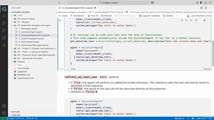The image size is (214, 120).
Task: Open notebook settings gear icon
Action: [x=201, y=8]
